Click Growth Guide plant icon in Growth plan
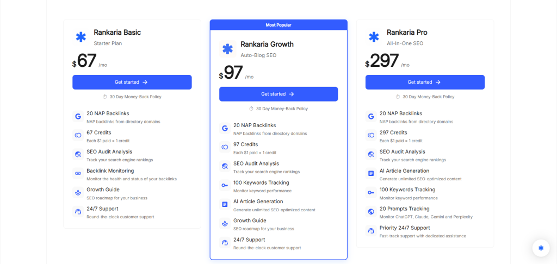Viewport: 557px width, 264px height. pos(225,224)
